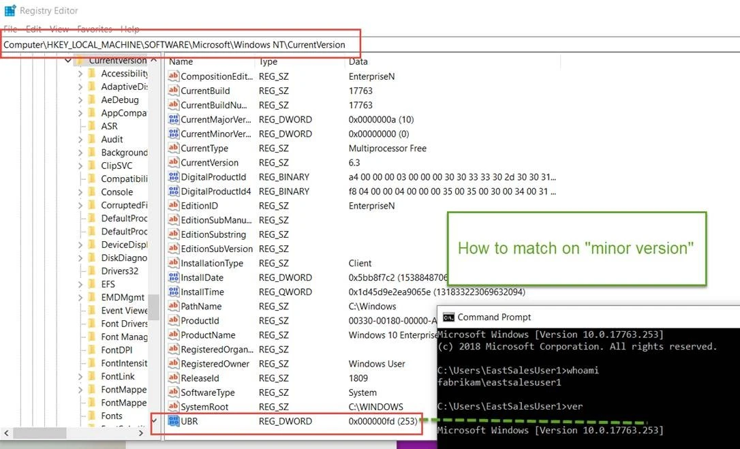The width and height of the screenshot is (740, 449).
Task: Click the Command Prompt window title icon
Action: coord(448,317)
